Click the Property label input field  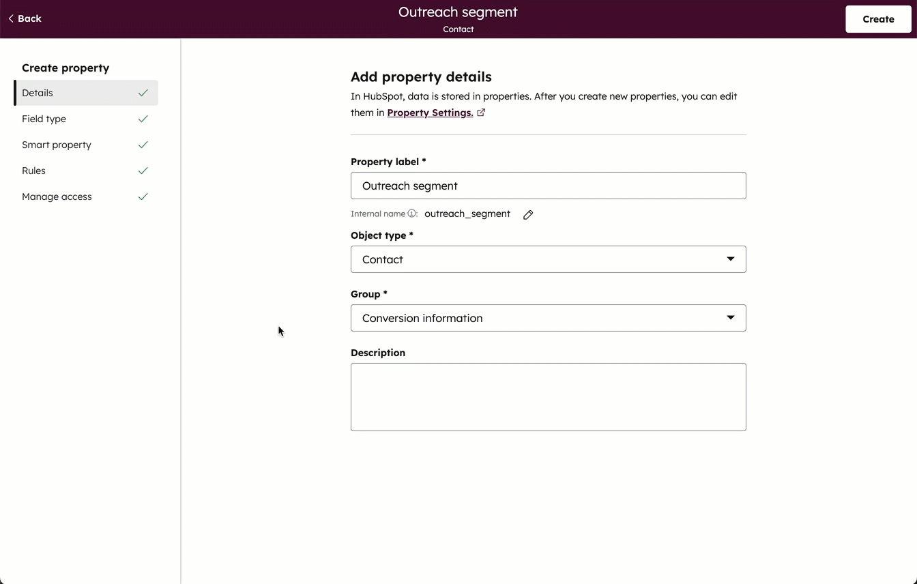tap(548, 185)
